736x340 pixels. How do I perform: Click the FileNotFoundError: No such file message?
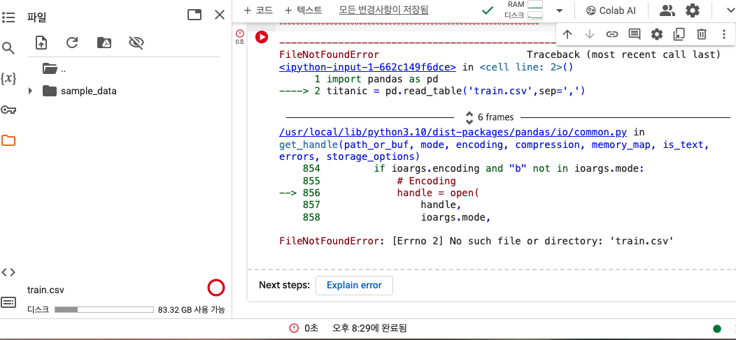click(476, 241)
